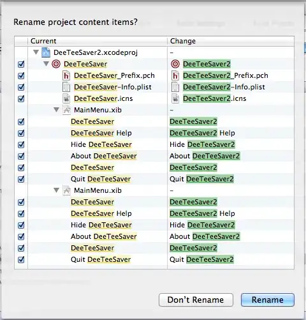The height and width of the screenshot is (320, 306).
Task: Uncheck the DeeTeeSaver.icns checkbox
Action: (21, 98)
